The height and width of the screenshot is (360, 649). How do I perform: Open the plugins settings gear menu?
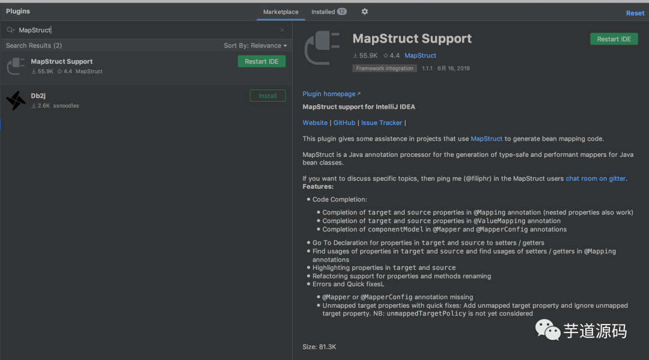click(x=365, y=11)
